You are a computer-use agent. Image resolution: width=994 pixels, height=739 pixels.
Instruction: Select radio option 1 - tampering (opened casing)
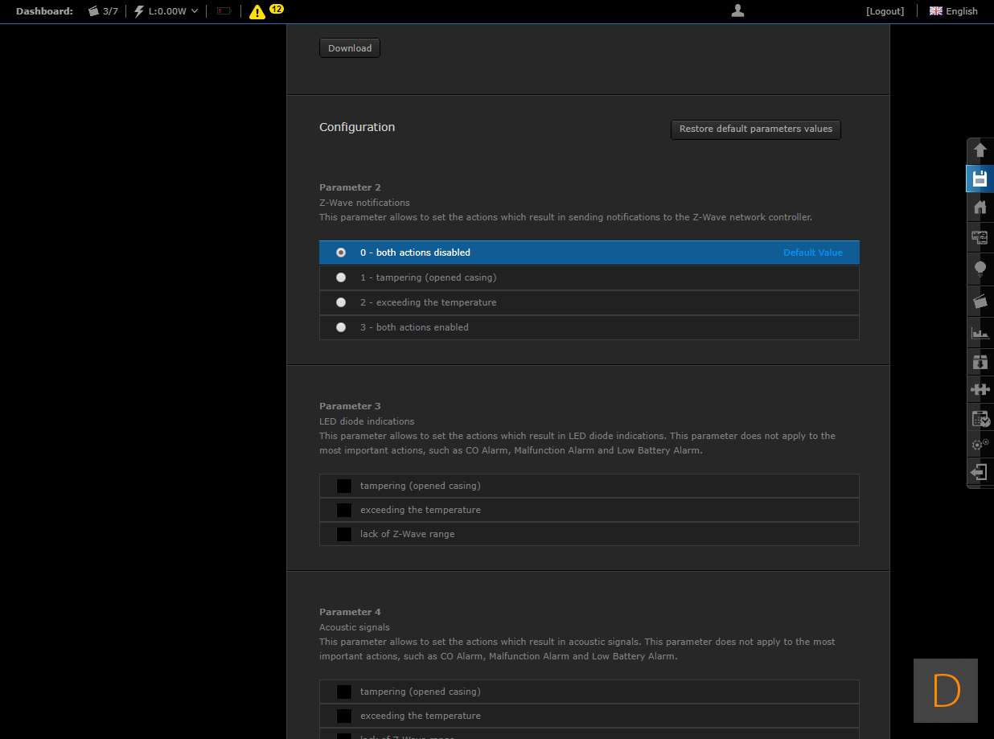pyautogui.click(x=341, y=277)
